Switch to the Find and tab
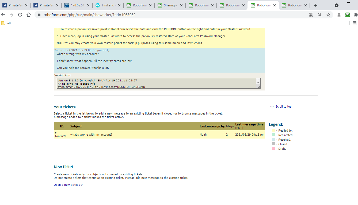 108,5
